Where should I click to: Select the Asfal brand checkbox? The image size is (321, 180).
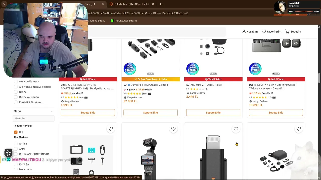pos(16,149)
